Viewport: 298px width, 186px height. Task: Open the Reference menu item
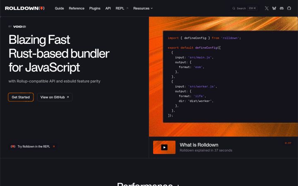click(x=77, y=8)
